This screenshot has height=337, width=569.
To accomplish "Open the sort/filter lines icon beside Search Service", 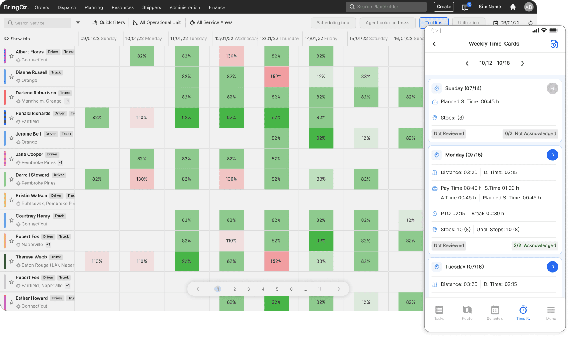I will point(78,23).
